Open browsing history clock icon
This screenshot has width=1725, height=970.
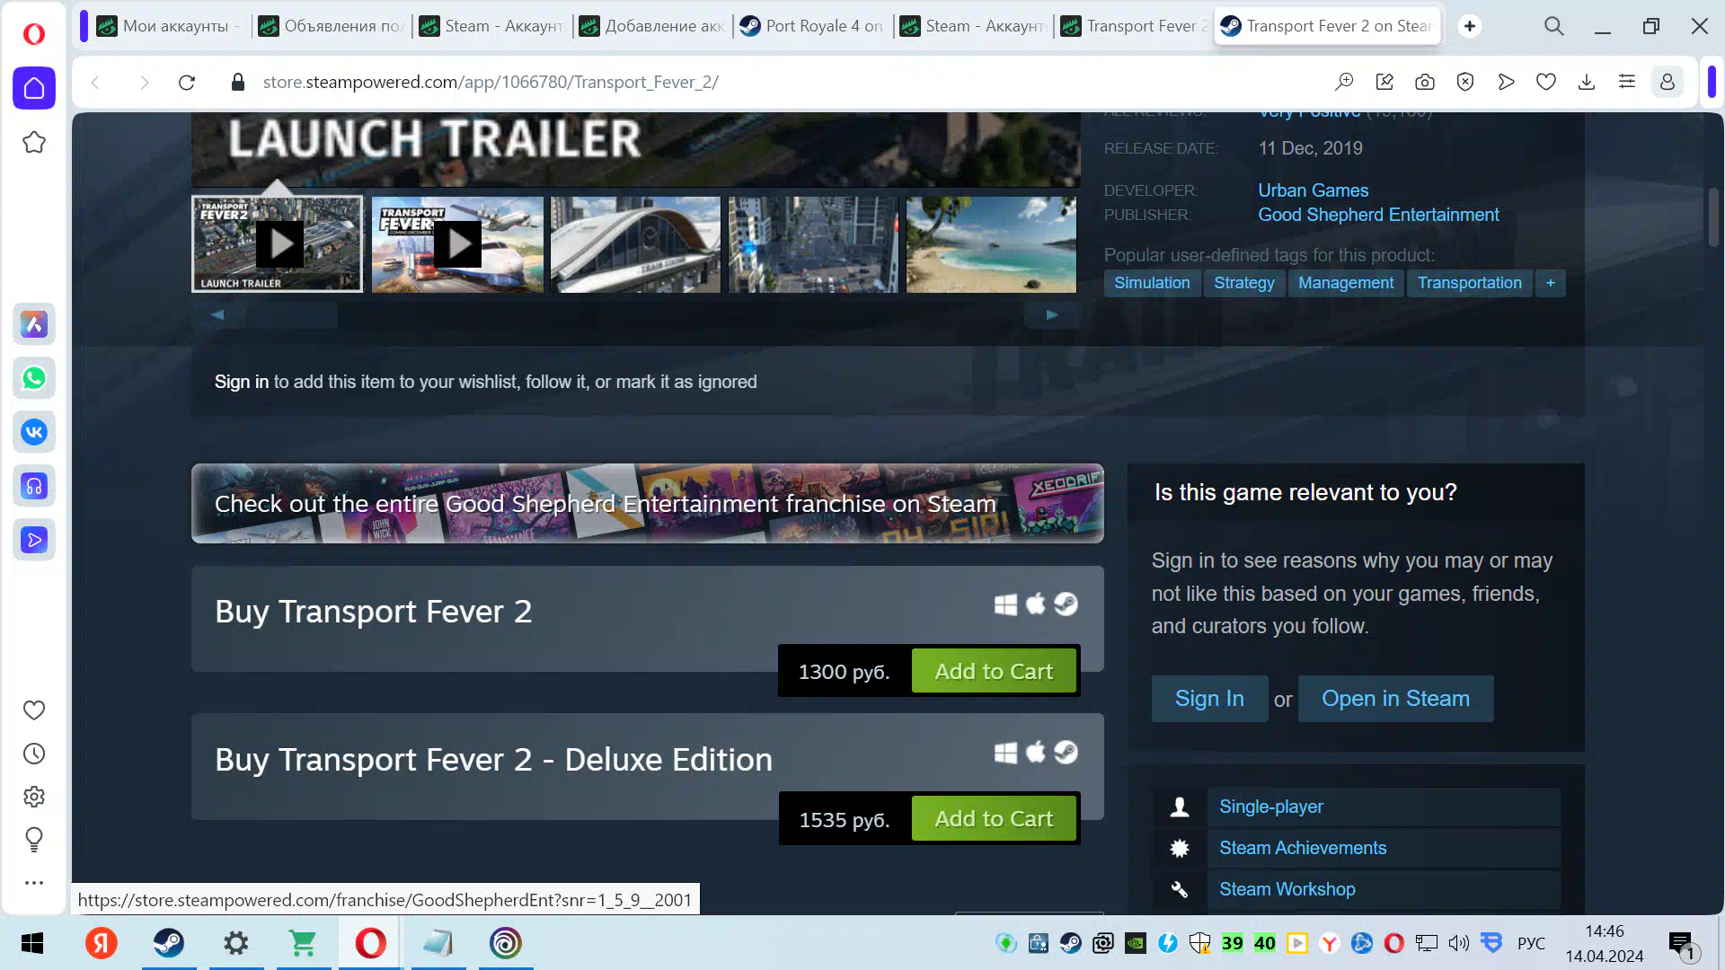click(34, 754)
